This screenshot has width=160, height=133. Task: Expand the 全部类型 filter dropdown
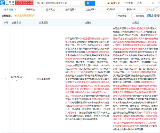(123, 16)
